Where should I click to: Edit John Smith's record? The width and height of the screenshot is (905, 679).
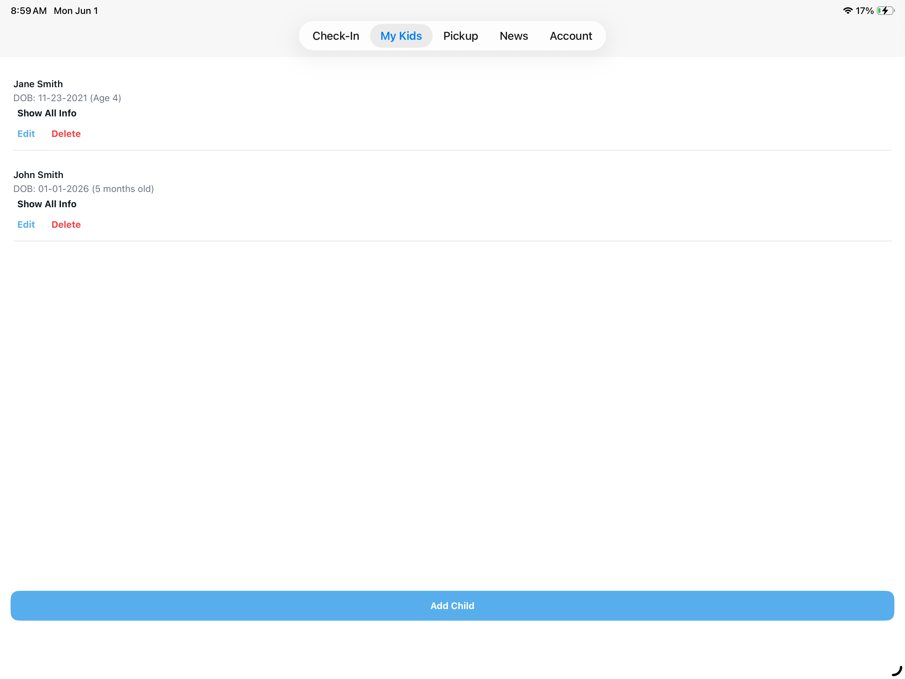[26, 224]
